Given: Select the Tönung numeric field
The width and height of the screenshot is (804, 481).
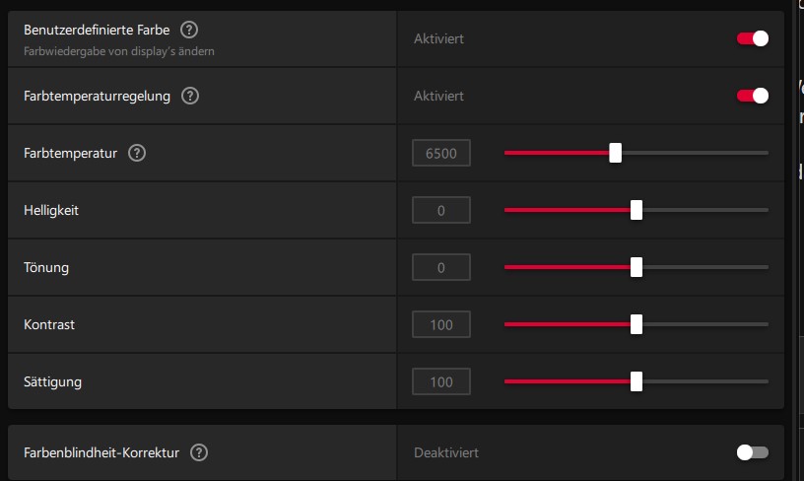Looking at the screenshot, I should click(x=441, y=267).
